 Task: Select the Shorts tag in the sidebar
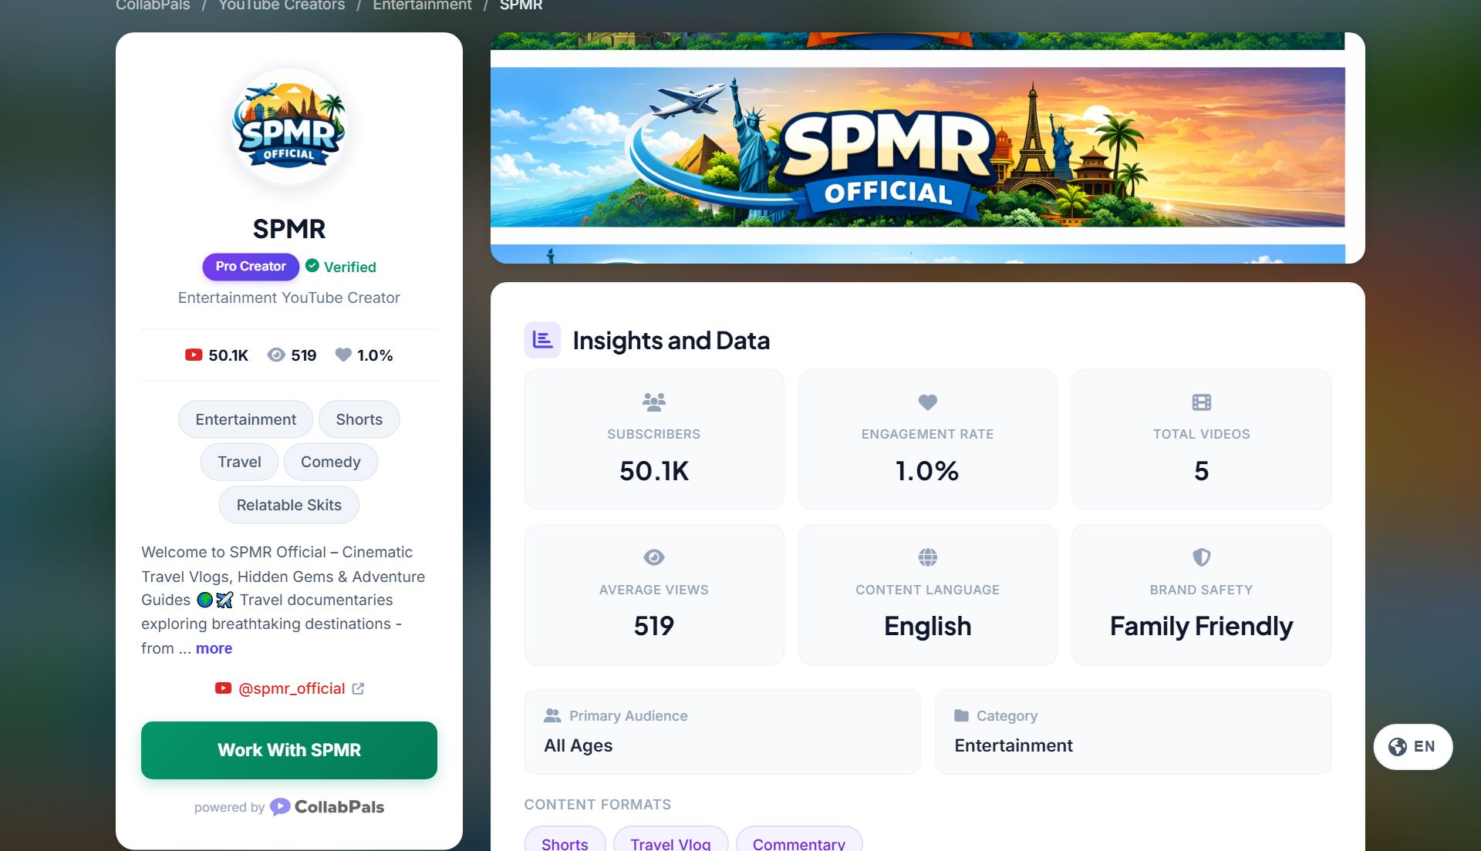pyautogui.click(x=359, y=419)
